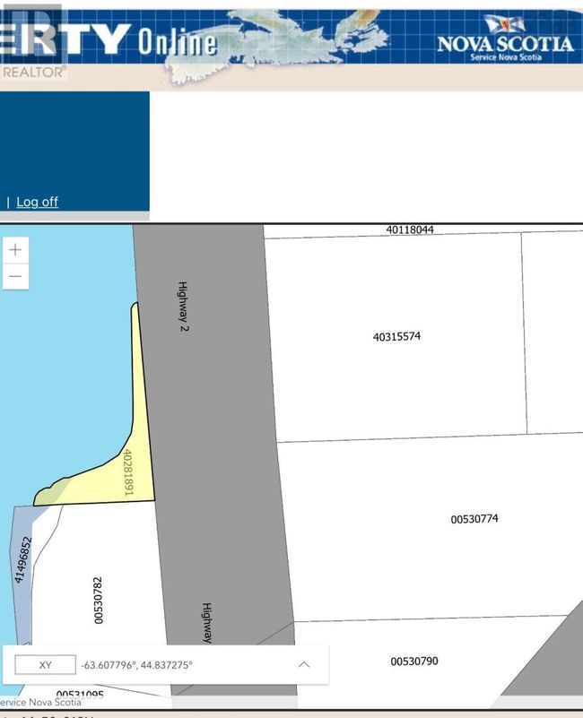The width and height of the screenshot is (583, 718).
Task: Click parcel label 40118044
Action: pos(410,229)
